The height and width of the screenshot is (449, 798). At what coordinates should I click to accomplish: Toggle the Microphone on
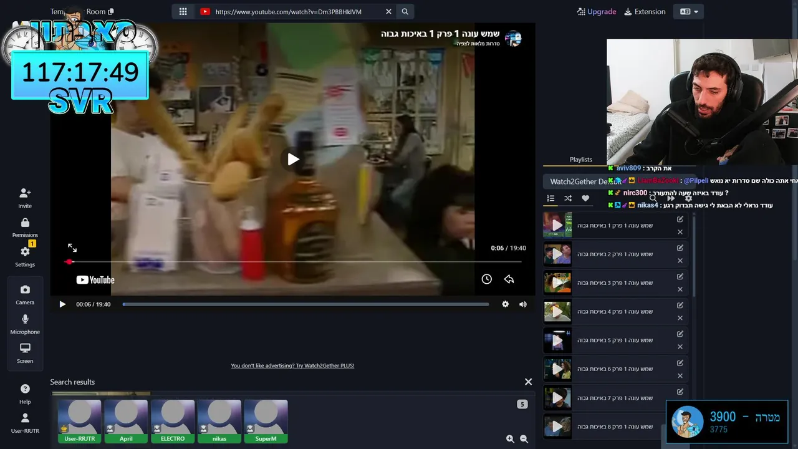click(25, 324)
